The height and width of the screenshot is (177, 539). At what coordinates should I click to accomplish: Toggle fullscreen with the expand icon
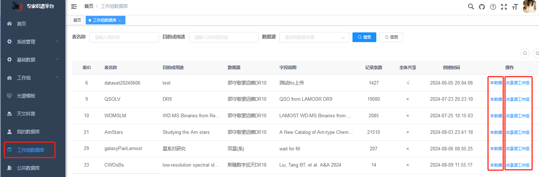tap(504, 6)
